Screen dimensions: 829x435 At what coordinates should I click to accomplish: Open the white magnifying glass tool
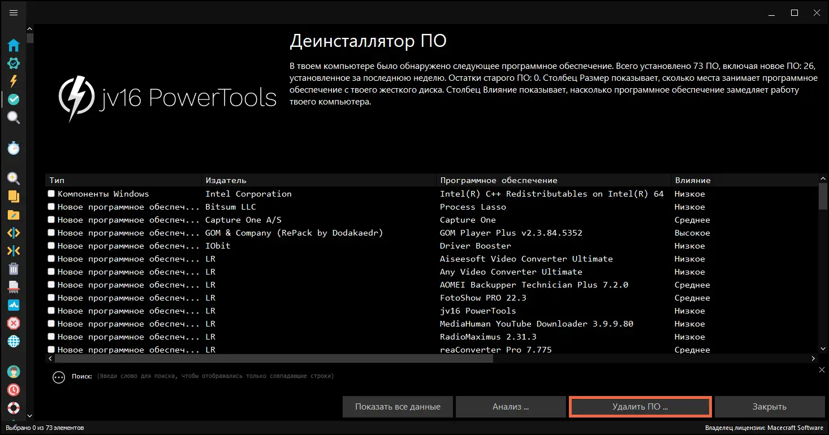click(14, 118)
